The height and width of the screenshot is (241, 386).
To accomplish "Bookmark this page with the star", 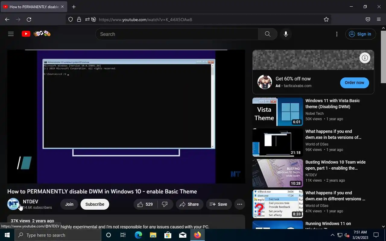I will tap(326, 19).
